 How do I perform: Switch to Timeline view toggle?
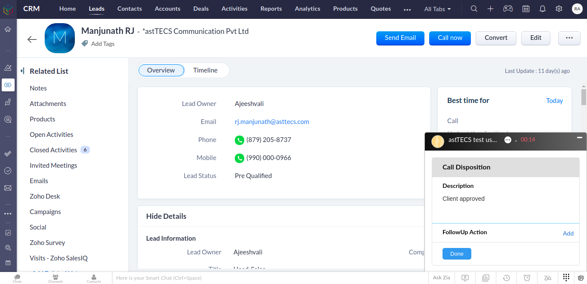(205, 70)
